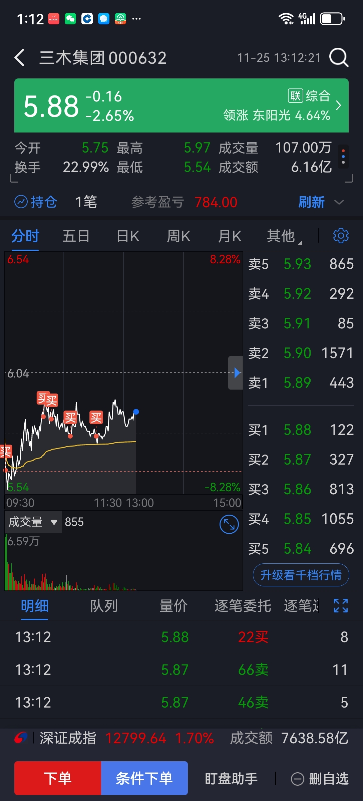Tap the 22买 trade detail row
The width and height of the screenshot is (363, 801).
(181, 637)
